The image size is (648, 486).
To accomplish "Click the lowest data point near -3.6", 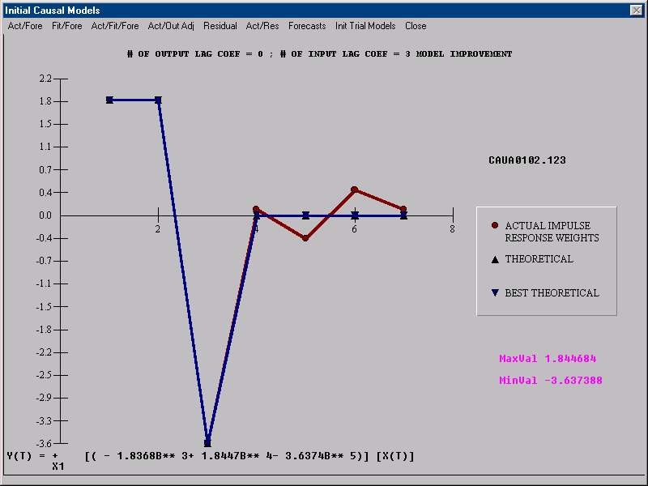I will pos(207,442).
